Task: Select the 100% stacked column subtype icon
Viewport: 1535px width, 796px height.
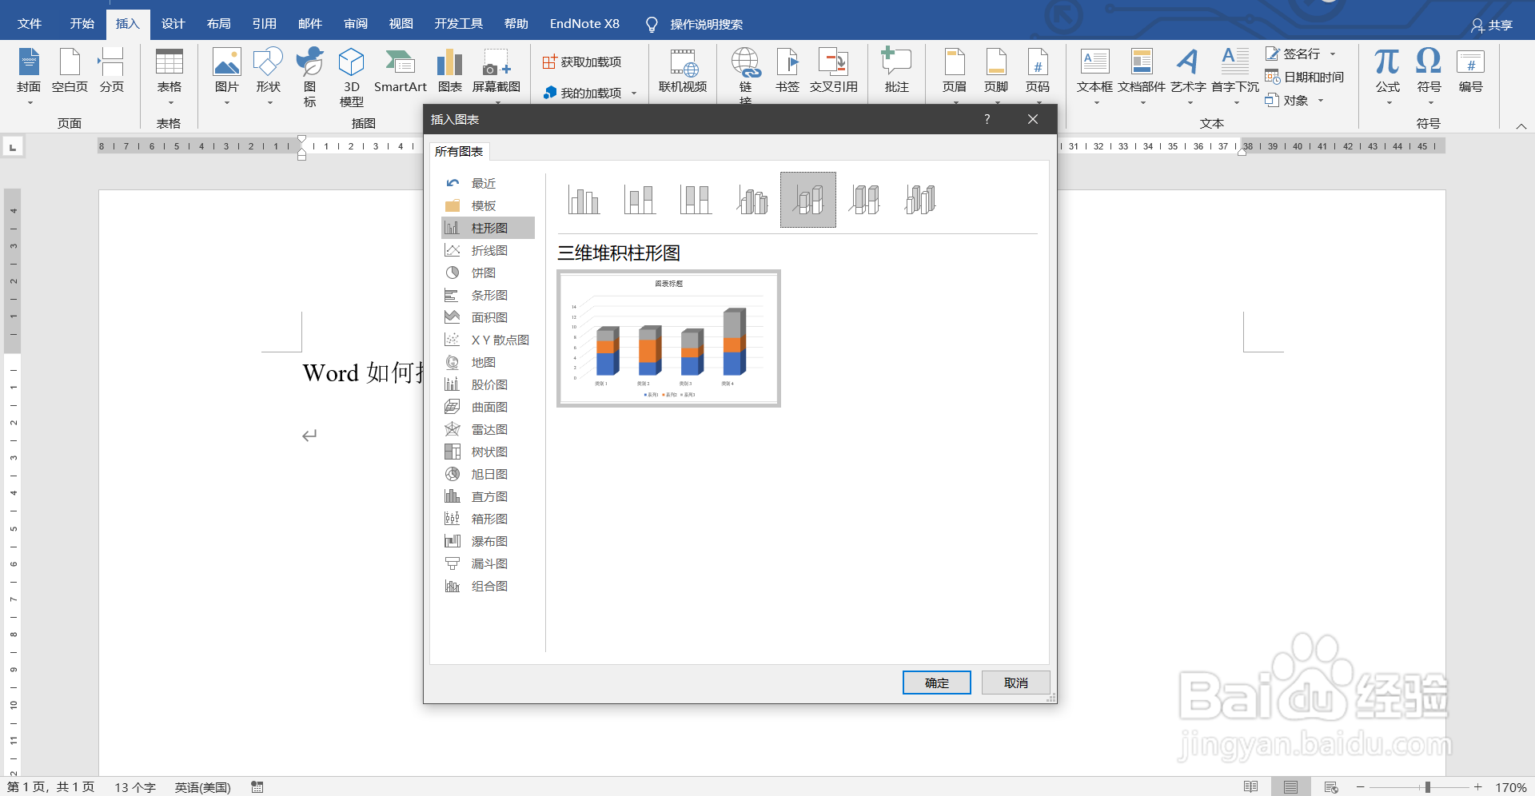Action: [x=696, y=200]
